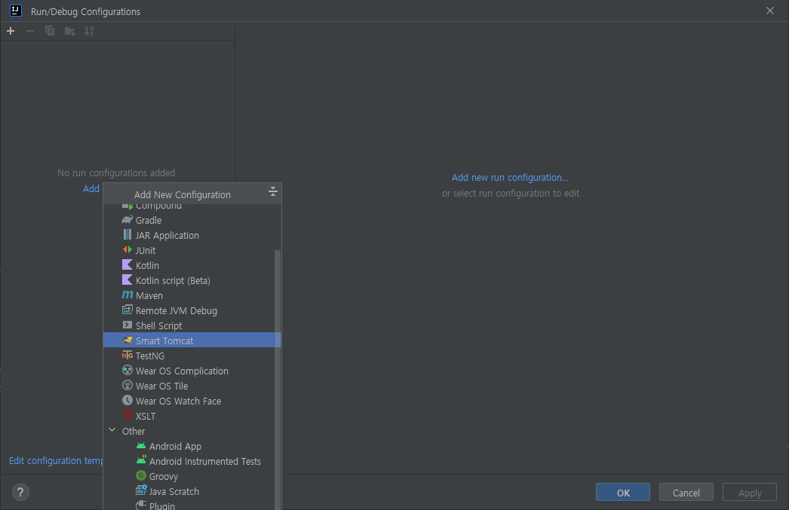The height and width of the screenshot is (510, 789).
Task: Click the TestNG icon
Action: point(127,356)
